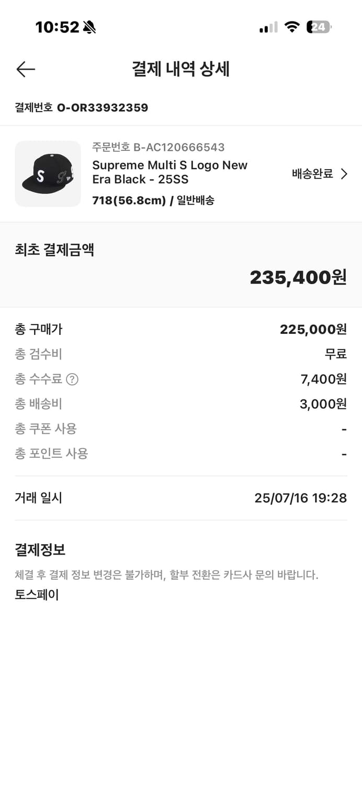Tap order number B-AC120666543
Viewport: 362px width, 785px height.
tap(179, 147)
